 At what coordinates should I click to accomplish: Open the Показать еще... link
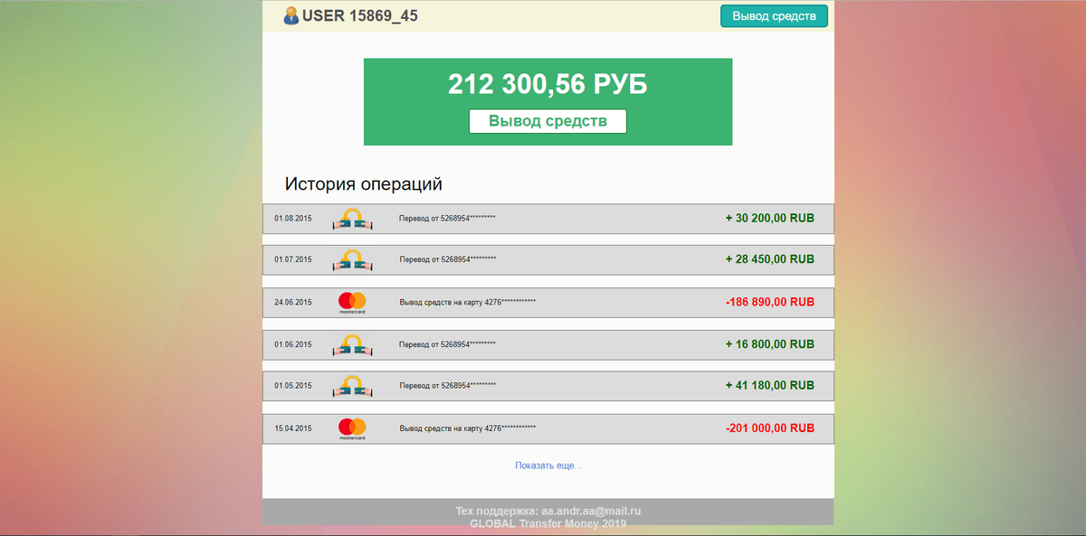[x=548, y=465]
